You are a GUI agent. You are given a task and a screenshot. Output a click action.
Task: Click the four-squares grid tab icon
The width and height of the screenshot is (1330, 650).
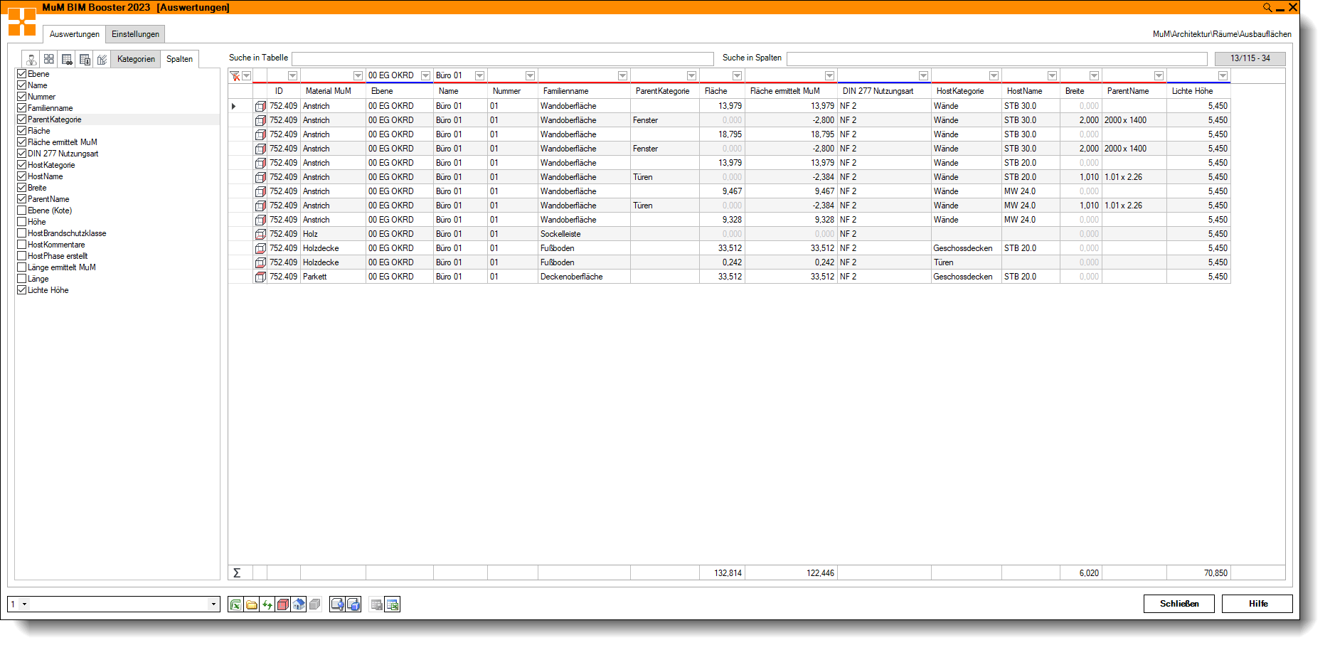(49, 60)
